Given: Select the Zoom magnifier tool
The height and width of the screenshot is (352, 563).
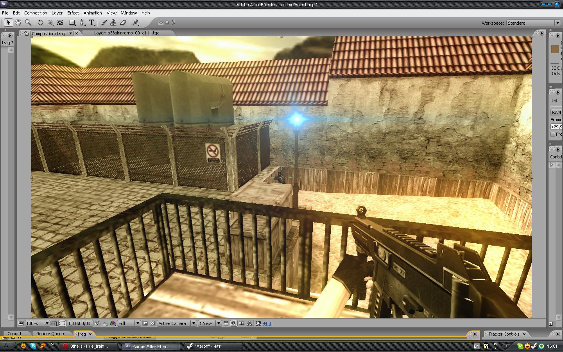Looking at the screenshot, I should tap(28, 23).
